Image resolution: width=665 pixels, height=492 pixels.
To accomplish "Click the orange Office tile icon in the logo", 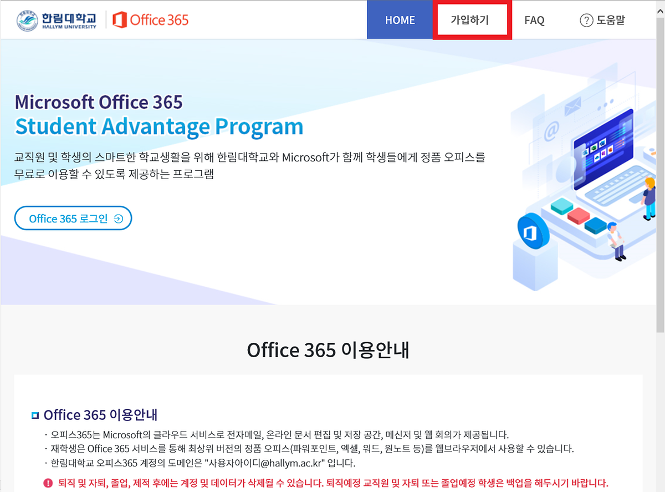I will (120, 19).
